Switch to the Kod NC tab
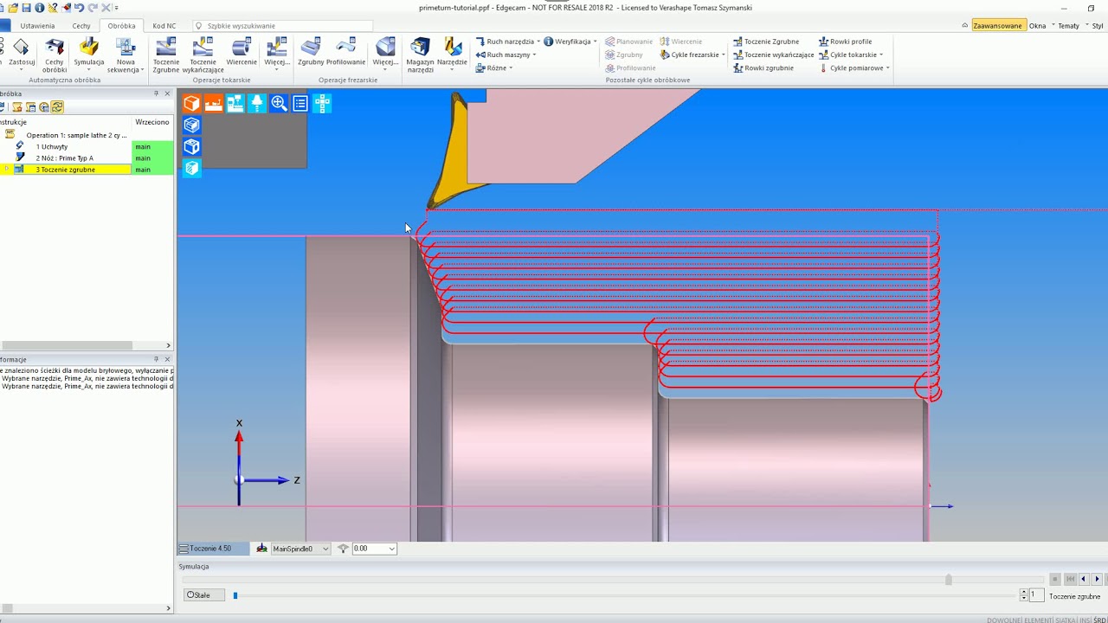The height and width of the screenshot is (623, 1108). (x=164, y=26)
